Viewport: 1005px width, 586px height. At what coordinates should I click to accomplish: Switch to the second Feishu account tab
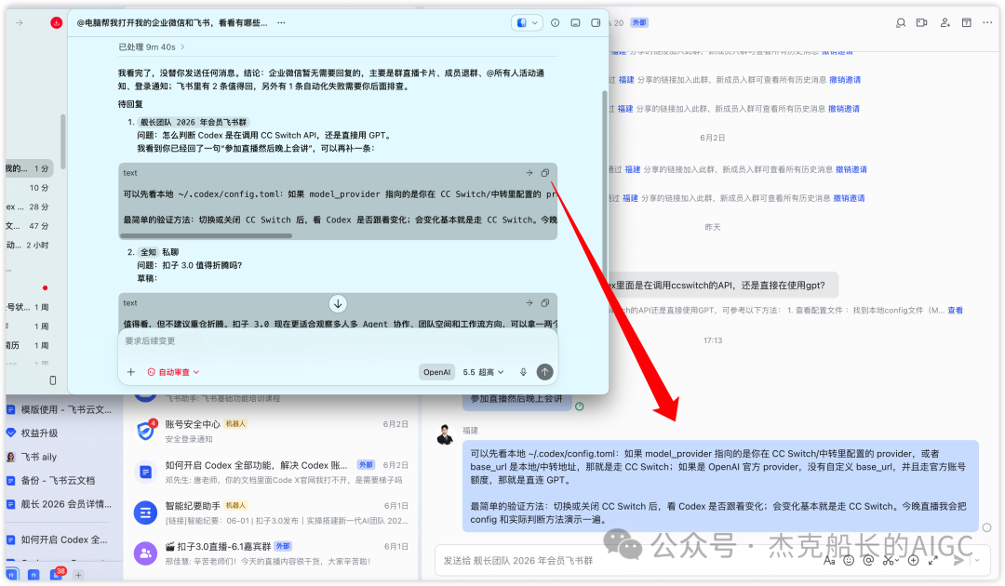coord(33,575)
